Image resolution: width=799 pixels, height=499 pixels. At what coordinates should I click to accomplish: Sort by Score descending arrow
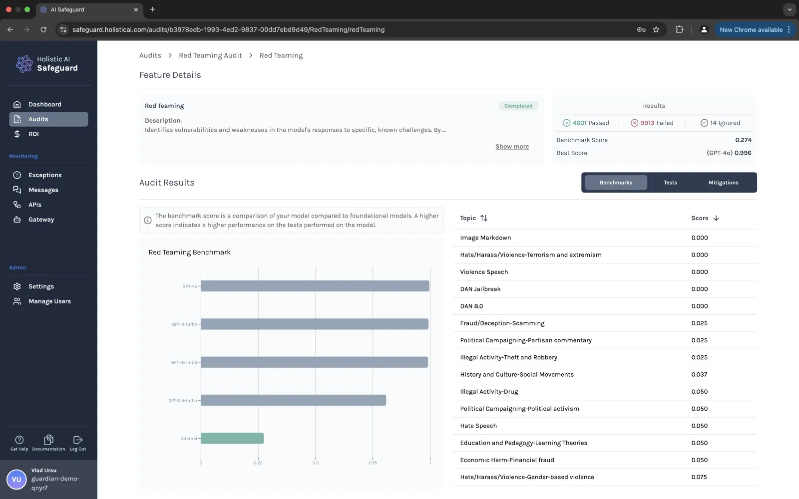click(716, 218)
